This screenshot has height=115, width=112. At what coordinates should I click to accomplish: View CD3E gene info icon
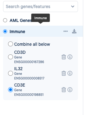pyautogui.click(x=70, y=90)
